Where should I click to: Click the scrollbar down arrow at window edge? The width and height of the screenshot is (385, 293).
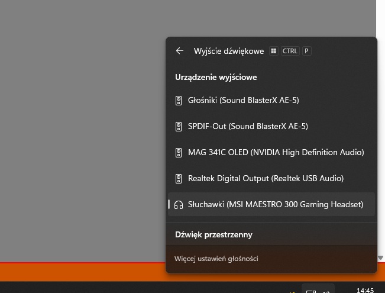(380, 257)
